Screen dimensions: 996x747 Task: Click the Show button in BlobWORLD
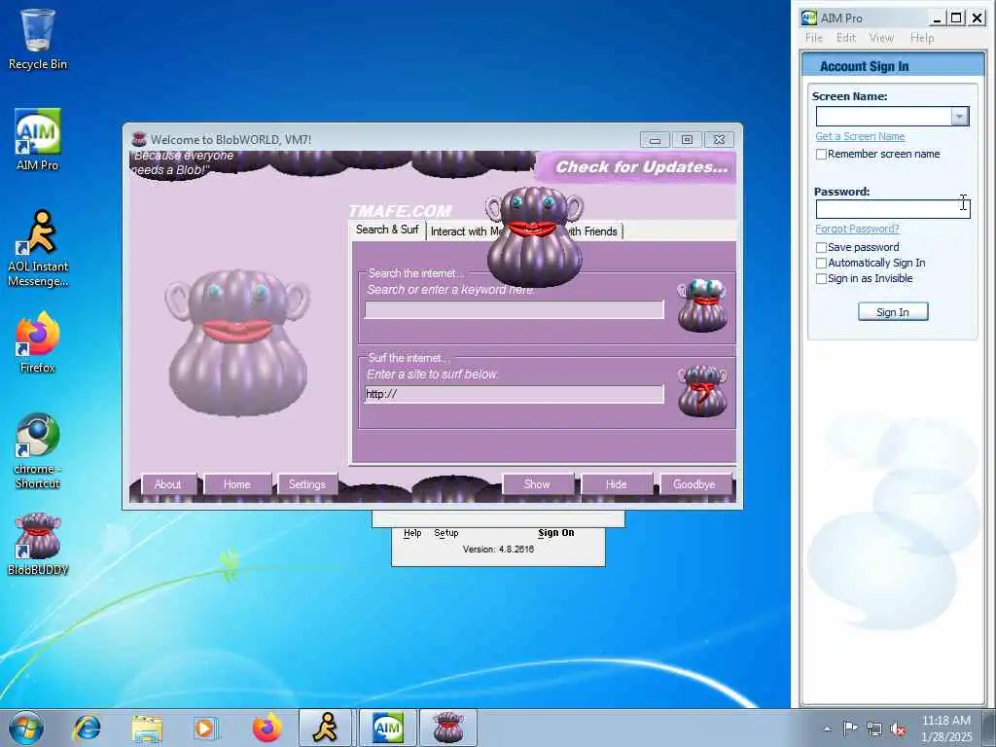537,484
